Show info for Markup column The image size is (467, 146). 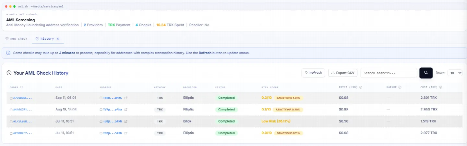click(400, 87)
